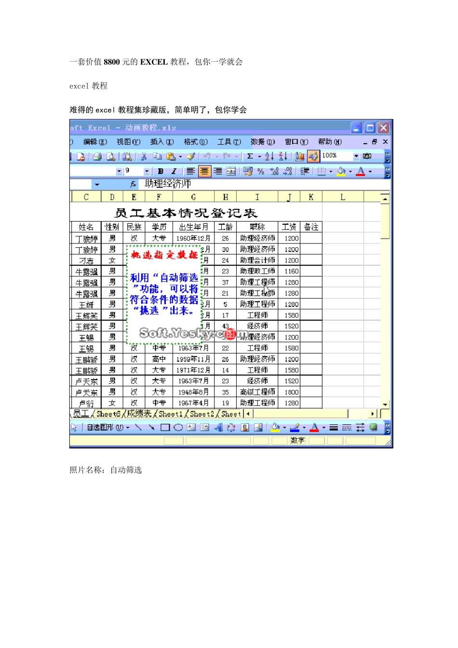Click the AutoSum sigma icon
The height and width of the screenshot is (648, 458).
pyautogui.click(x=250, y=156)
